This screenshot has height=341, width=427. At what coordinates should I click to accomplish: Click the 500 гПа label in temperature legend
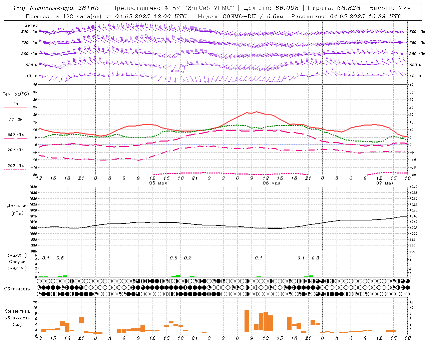(16, 165)
